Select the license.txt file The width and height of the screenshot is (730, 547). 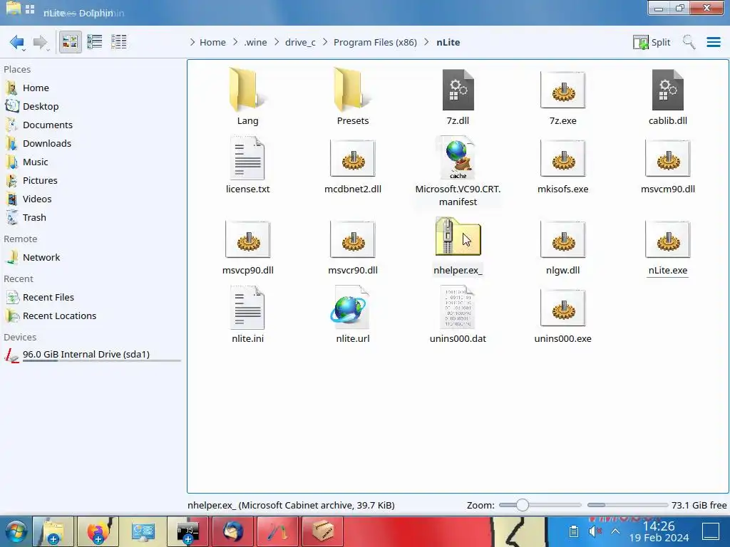247,165
